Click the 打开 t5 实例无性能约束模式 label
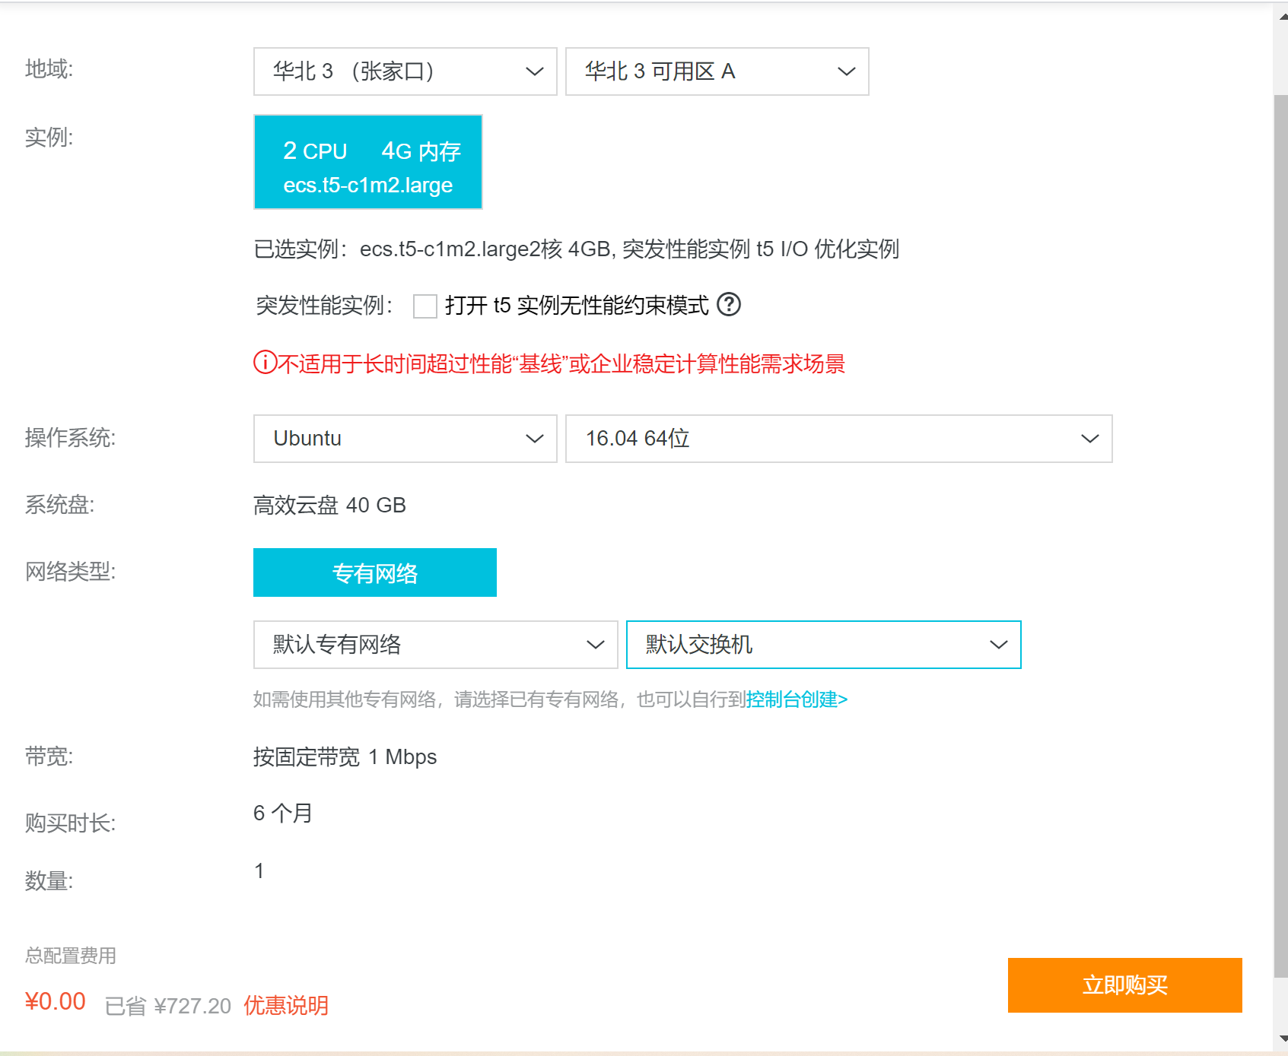Image resolution: width=1288 pixels, height=1056 pixels. point(577,305)
